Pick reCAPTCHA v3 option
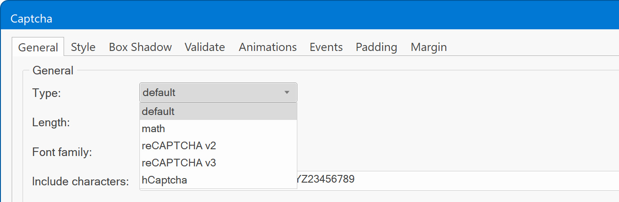619x202 pixels. tap(218, 163)
